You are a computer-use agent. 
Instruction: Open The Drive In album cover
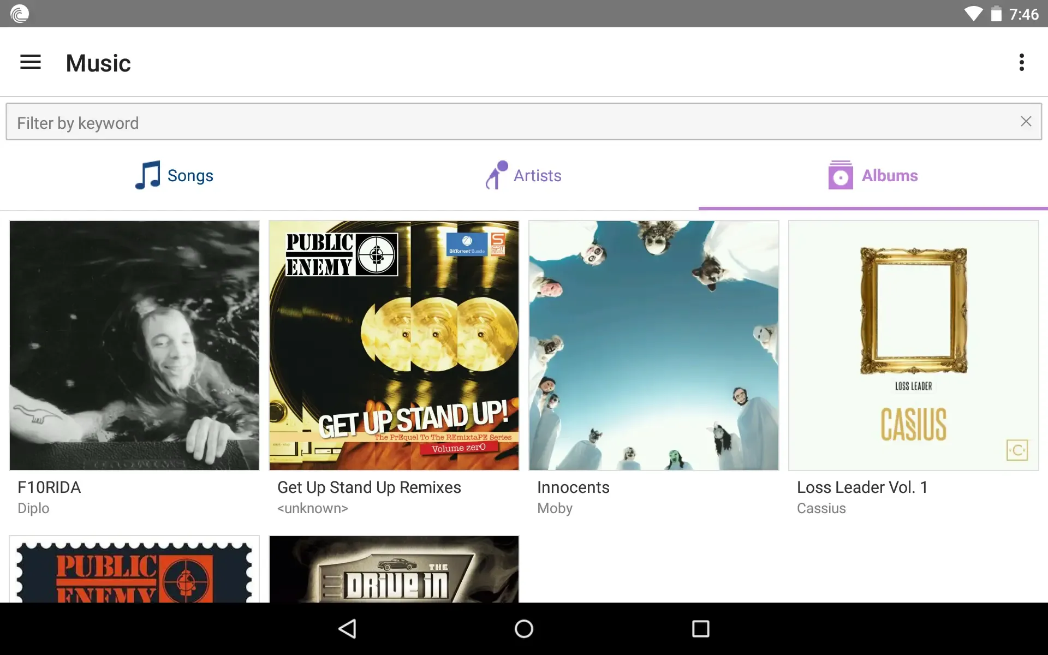(x=394, y=569)
